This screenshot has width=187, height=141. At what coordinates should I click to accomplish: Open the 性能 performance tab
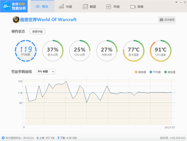pyautogui.click(x=66, y=7)
